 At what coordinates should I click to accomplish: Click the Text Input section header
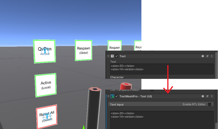coord(161,104)
